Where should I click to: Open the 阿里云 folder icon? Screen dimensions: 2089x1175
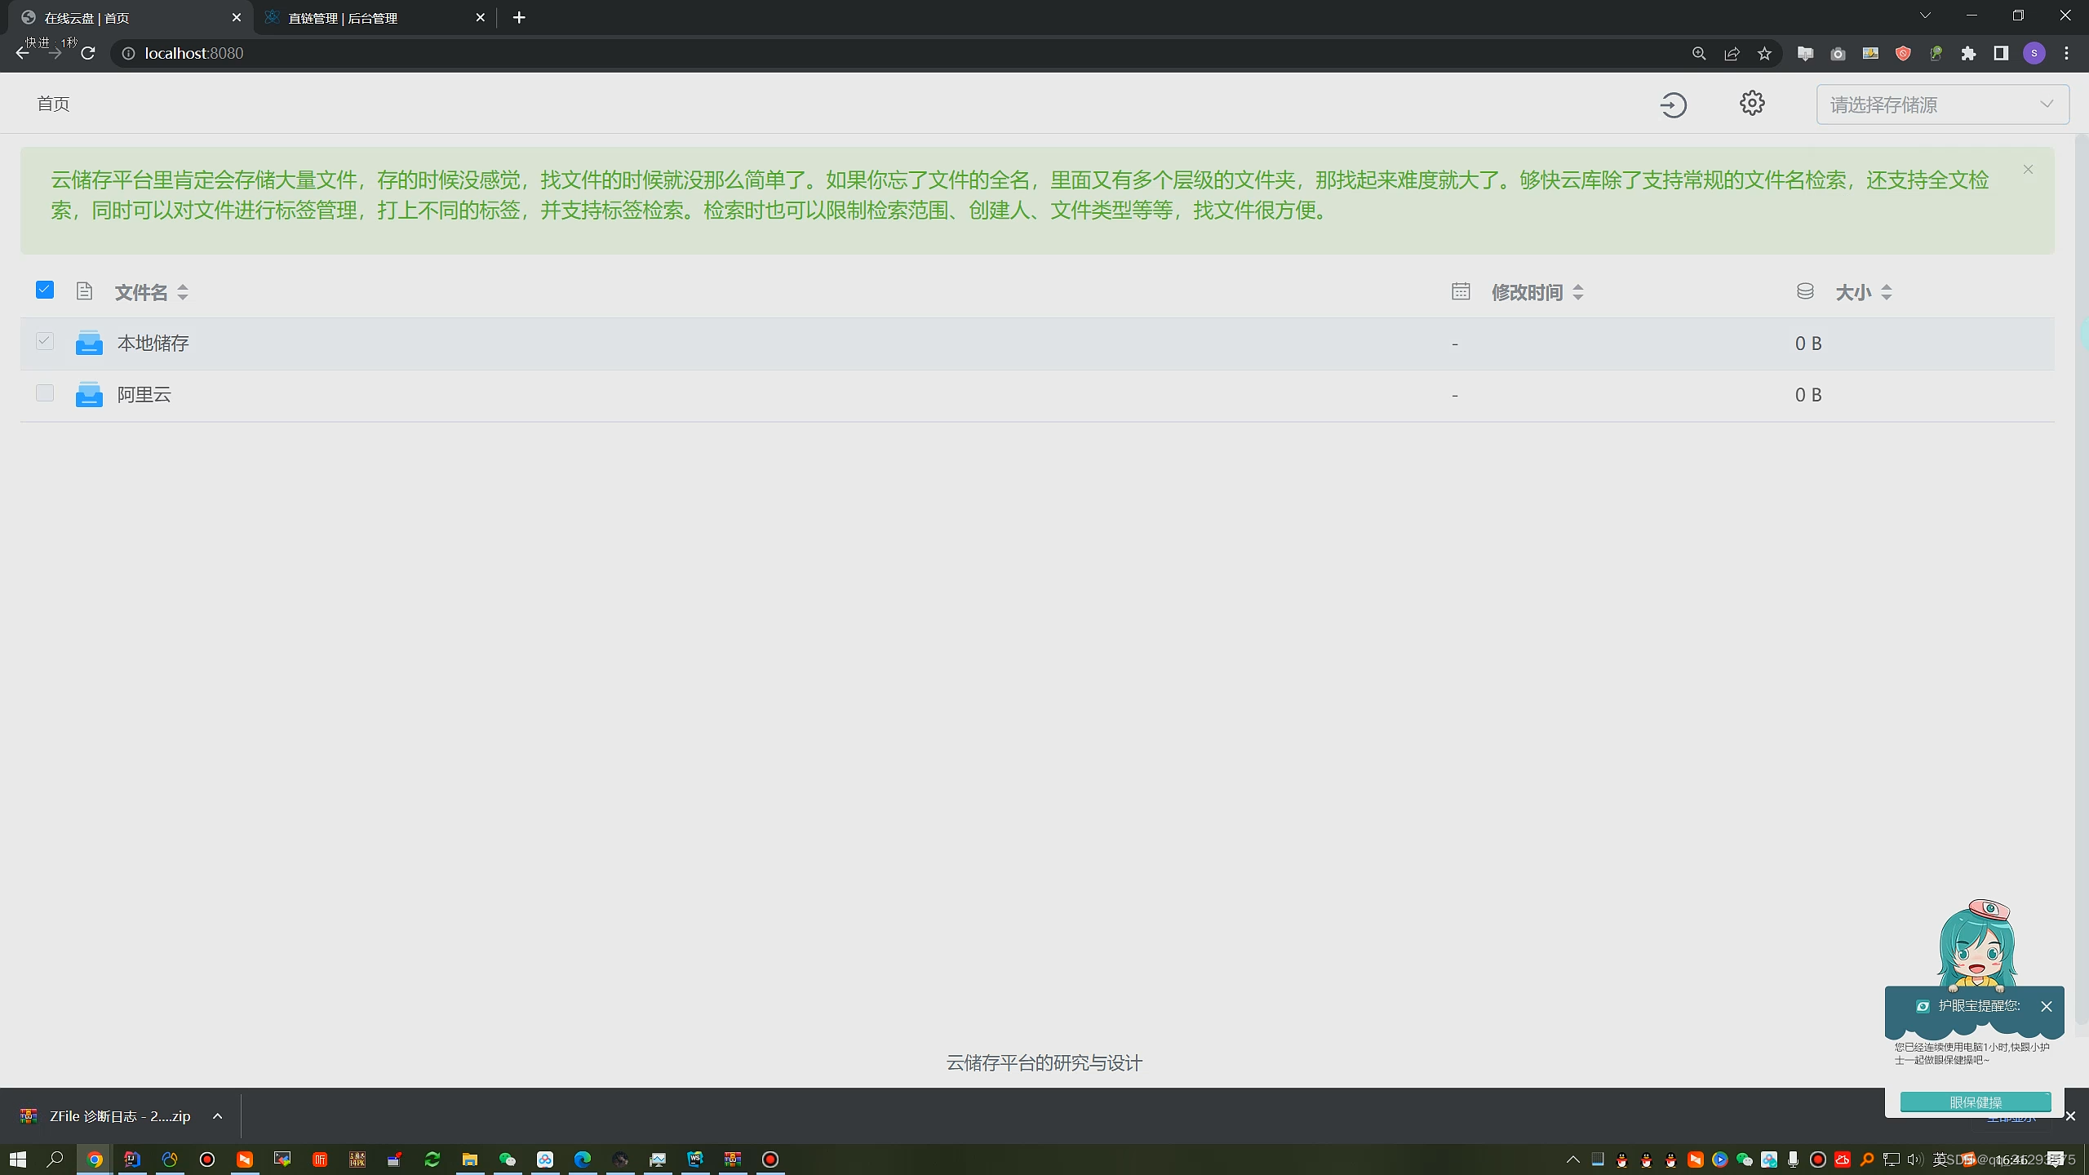89,394
